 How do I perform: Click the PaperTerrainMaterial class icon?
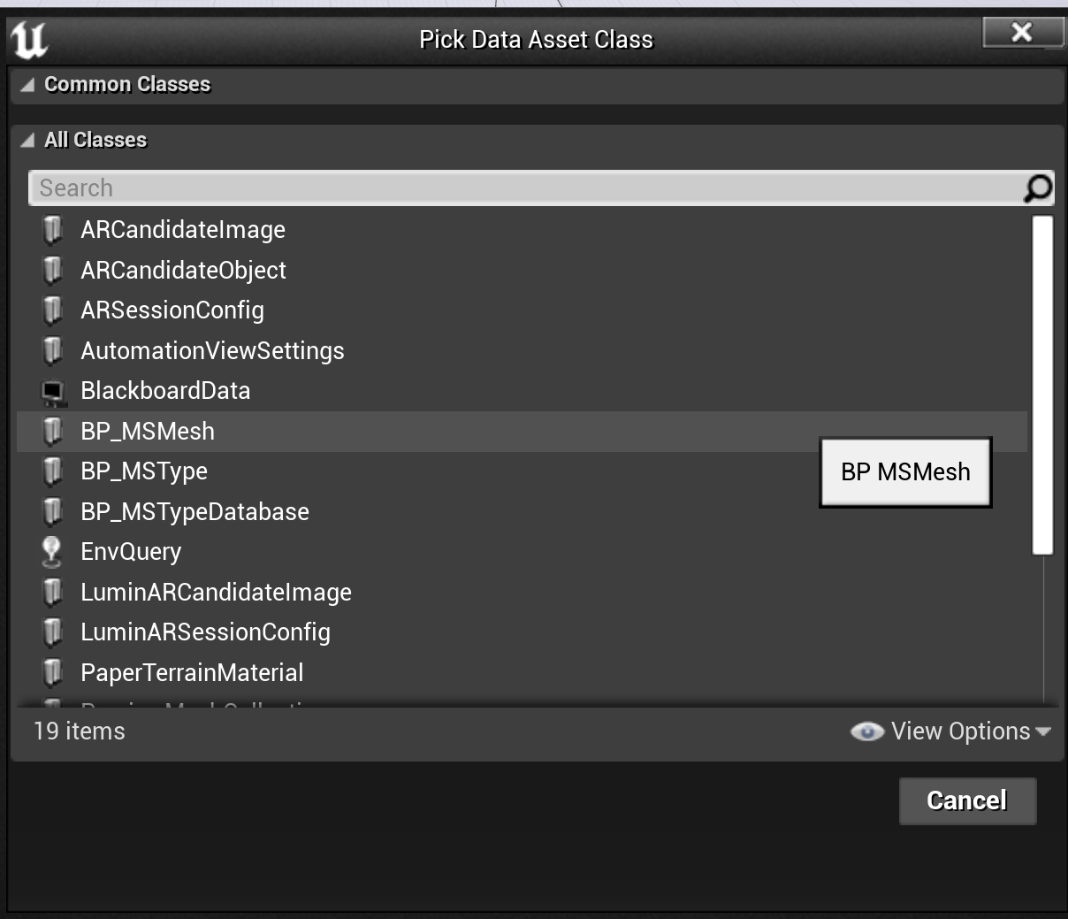[x=52, y=672]
